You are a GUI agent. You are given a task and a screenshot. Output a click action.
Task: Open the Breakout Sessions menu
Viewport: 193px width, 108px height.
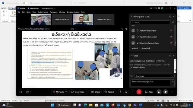pyautogui.click(x=73, y=12)
